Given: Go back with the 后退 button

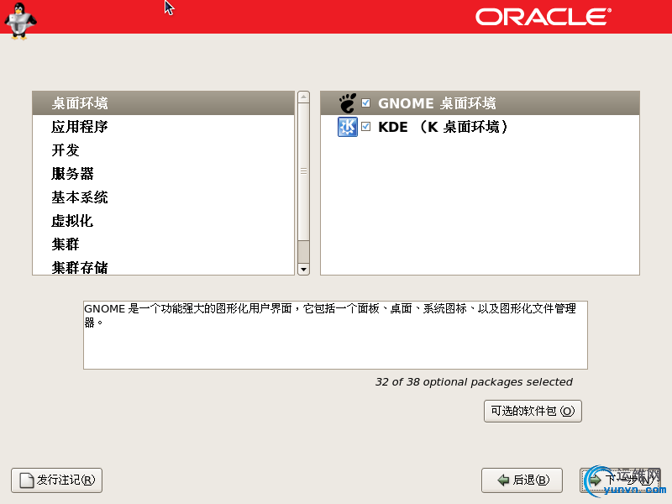Looking at the screenshot, I should click(522, 480).
